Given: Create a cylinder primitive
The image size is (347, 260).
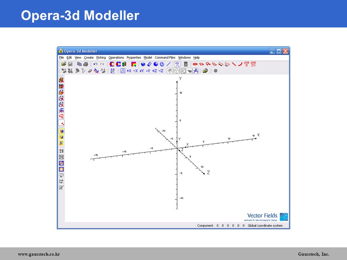Looking at the screenshot, I should pyautogui.click(x=149, y=64).
